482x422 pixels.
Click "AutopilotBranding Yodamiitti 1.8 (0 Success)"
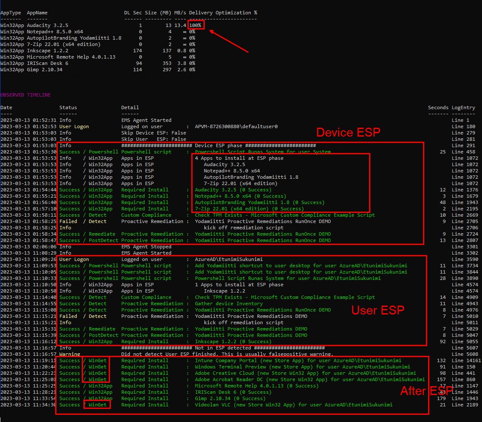click(260, 202)
